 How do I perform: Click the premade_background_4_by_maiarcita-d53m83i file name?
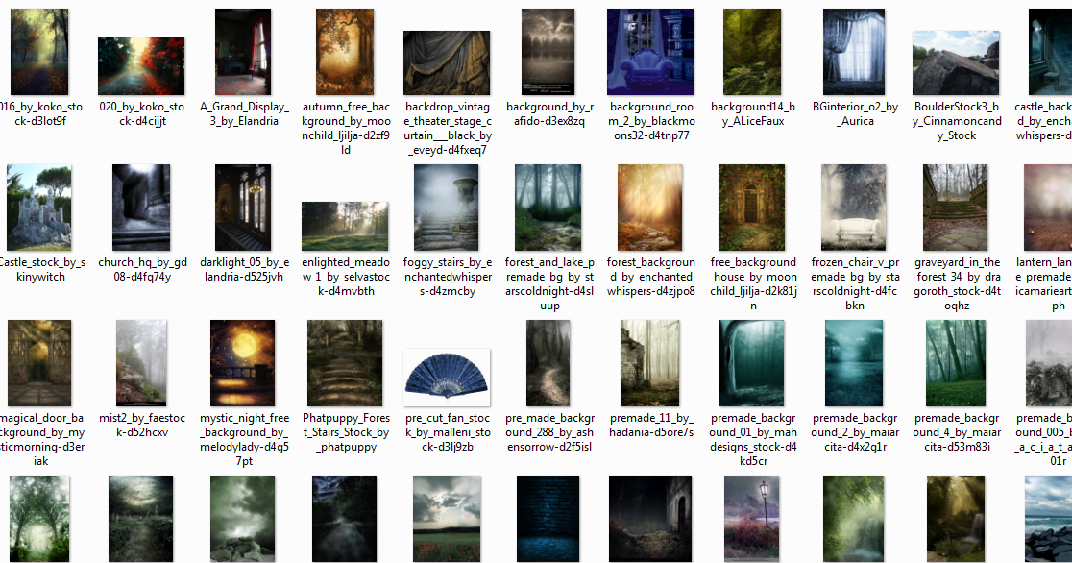[x=957, y=432]
